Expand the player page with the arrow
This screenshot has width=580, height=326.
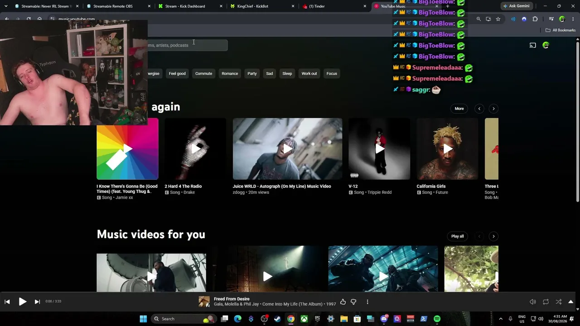pyautogui.click(x=570, y=302)
